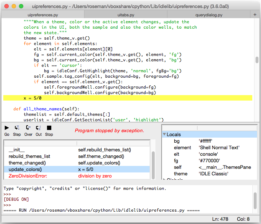Select the elt local variable row
The height and width of the screenshot is (224, 261).
coord(210,154)
